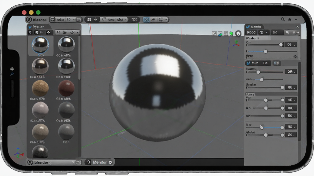Toggle the third shading icon left of the green sphere

tap(226, 34)
